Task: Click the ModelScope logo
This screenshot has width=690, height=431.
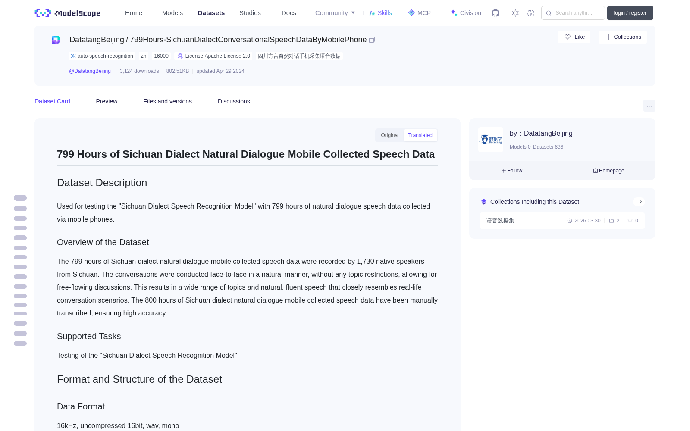Action: click(68, 13)
